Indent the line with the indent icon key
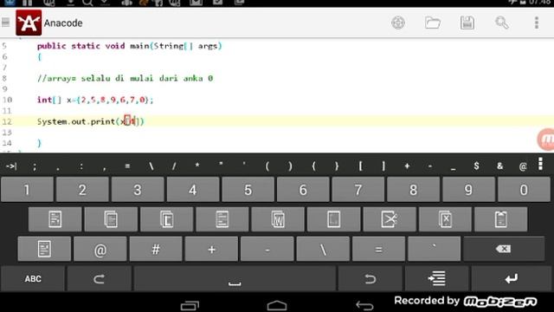The image size is (554, 312). click(x=436, y=279)
